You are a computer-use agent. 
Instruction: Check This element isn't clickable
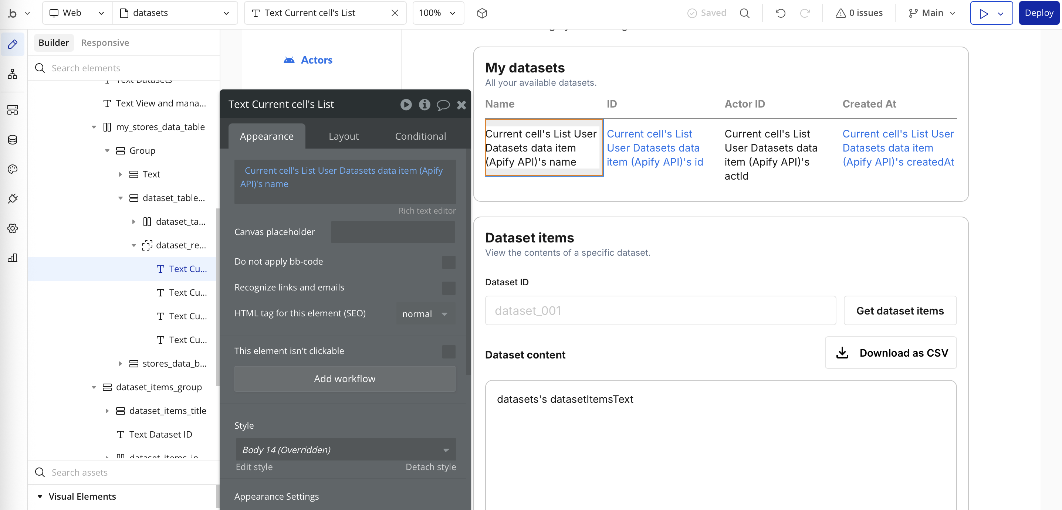pyautogui.click(x=448, y=351)
